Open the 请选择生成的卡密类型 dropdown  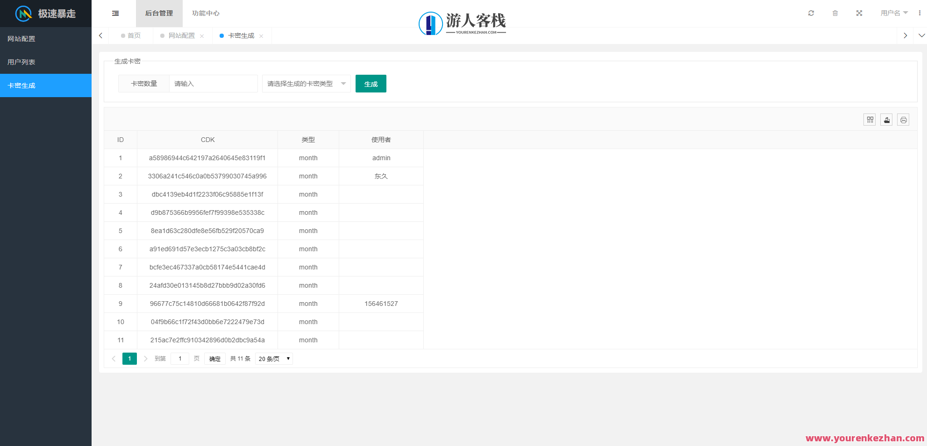[306, 84]
